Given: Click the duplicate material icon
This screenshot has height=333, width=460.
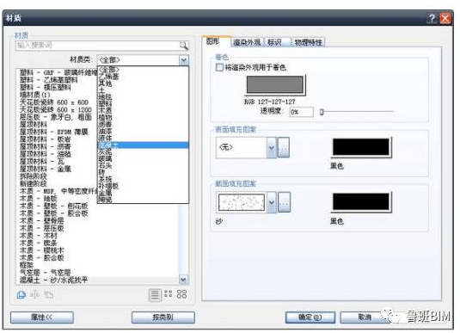Looking at the screenshot, I should point(21,294).
